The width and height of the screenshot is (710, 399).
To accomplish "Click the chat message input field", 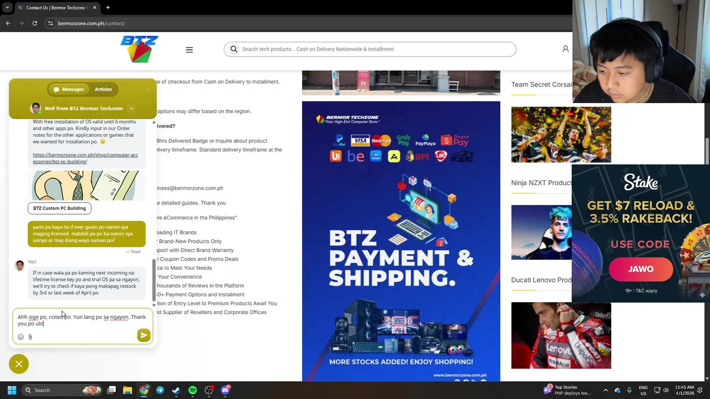I will coord(82,320).
